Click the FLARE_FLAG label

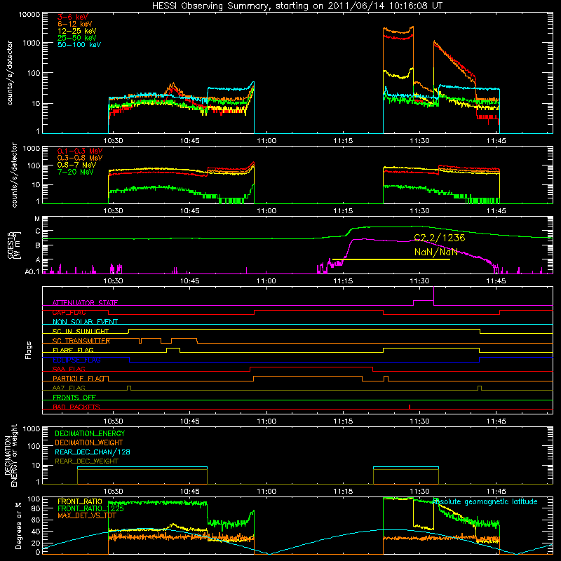(x=73, y=350)
